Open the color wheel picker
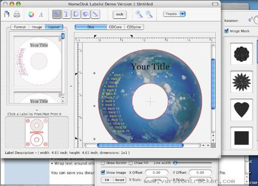This screenshot has height=186, width=258. tap(31, 14)
